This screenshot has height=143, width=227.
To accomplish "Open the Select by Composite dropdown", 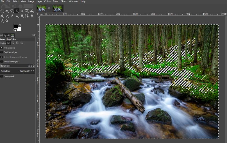I will coord(17,71).
